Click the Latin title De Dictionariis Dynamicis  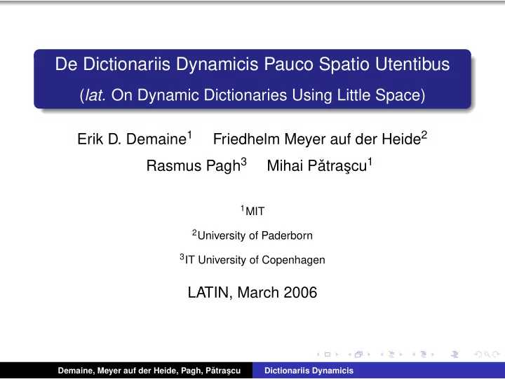click(252, 64)
